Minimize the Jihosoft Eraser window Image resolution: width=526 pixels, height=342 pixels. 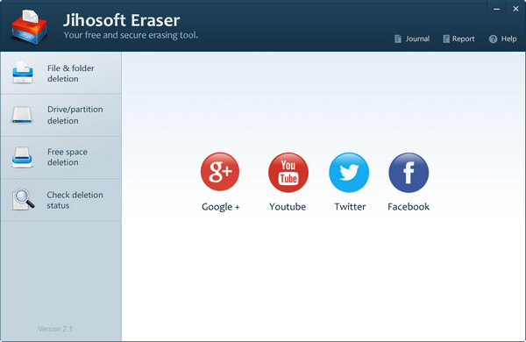(x=497, y=9)
